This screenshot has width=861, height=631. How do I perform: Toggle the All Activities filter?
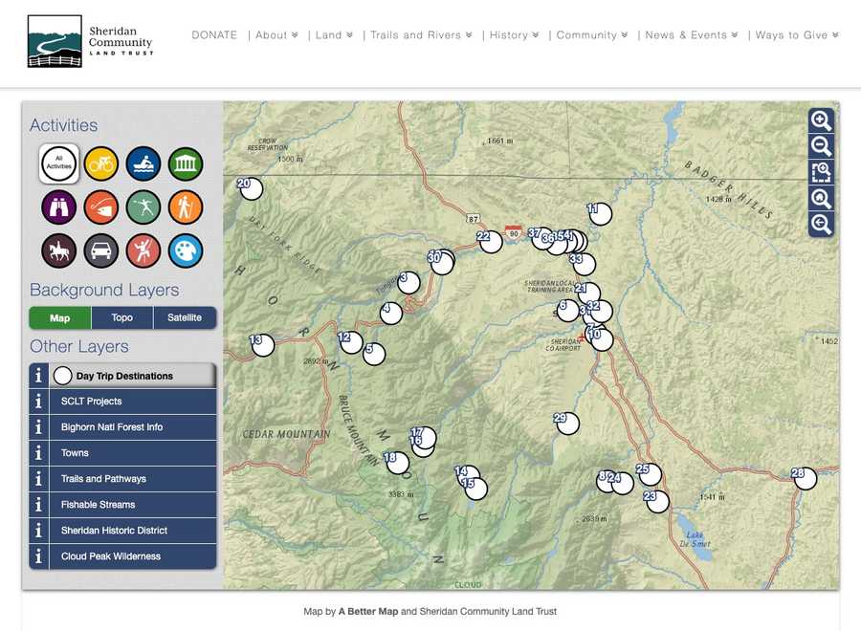[58, 164]
